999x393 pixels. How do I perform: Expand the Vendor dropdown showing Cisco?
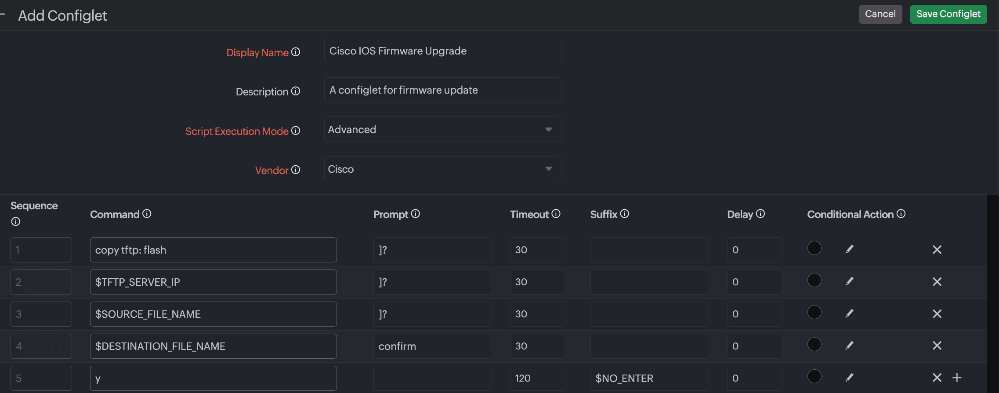coord(442,169)
